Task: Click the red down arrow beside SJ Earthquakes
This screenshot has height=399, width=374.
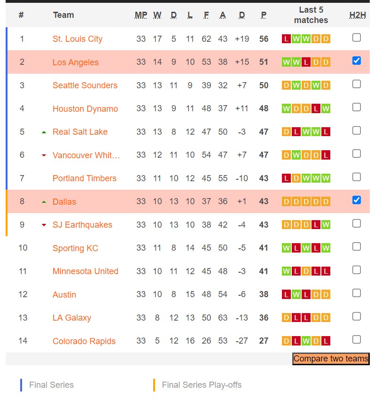Action: [44, 225]
